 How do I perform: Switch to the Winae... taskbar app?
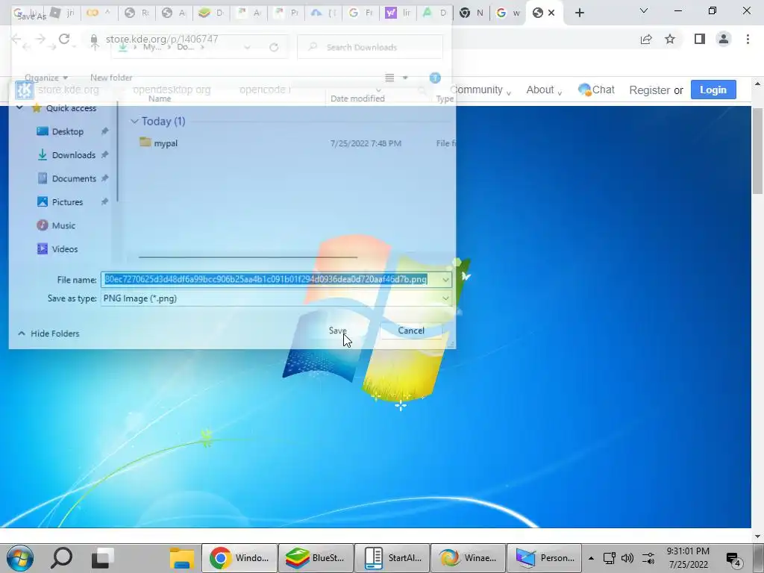coord(468,558)
